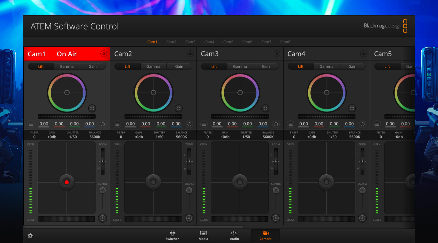
Task: Open the general settings gear
Action: pos(30,235)
